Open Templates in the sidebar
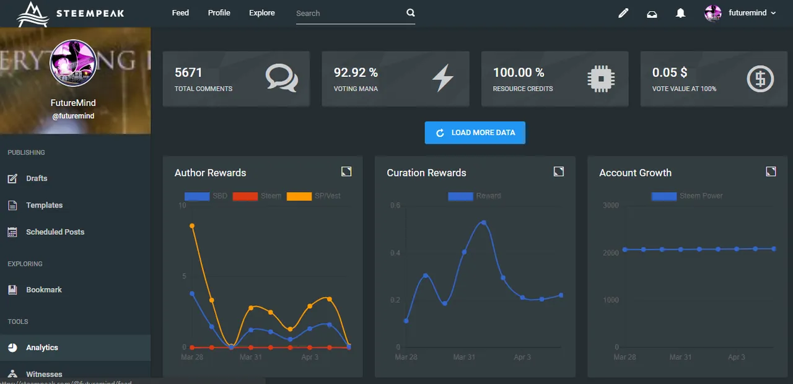The width and height of the screenshot is (793, 384). click(x=44, y=205)
